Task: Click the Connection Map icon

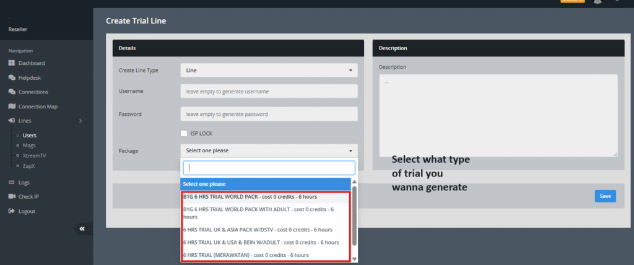Action: pos(12,106)
